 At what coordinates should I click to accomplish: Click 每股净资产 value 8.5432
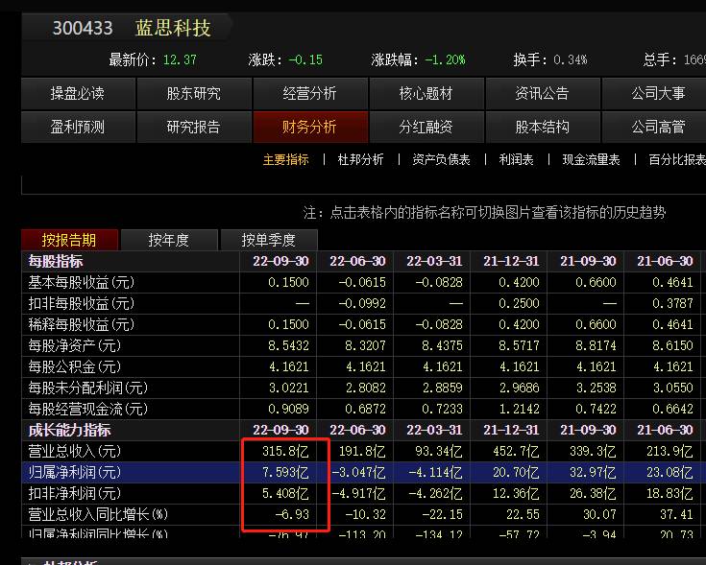coord(288,345)
